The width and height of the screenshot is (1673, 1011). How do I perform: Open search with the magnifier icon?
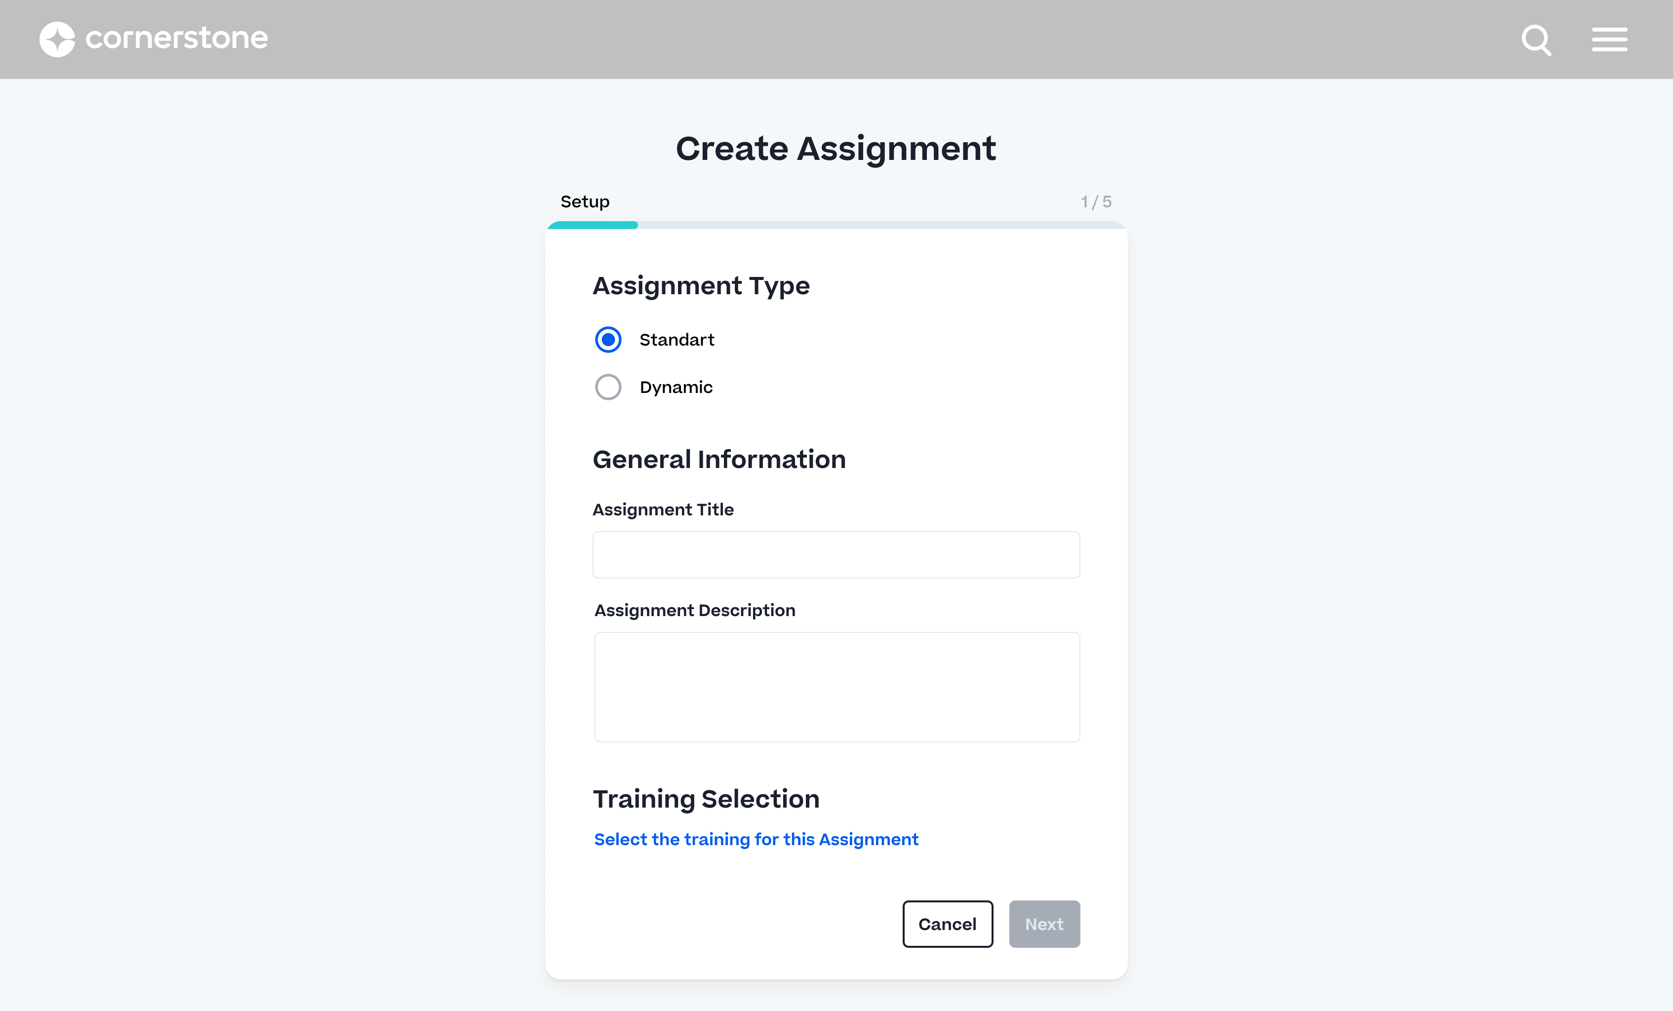[1536, 40]
